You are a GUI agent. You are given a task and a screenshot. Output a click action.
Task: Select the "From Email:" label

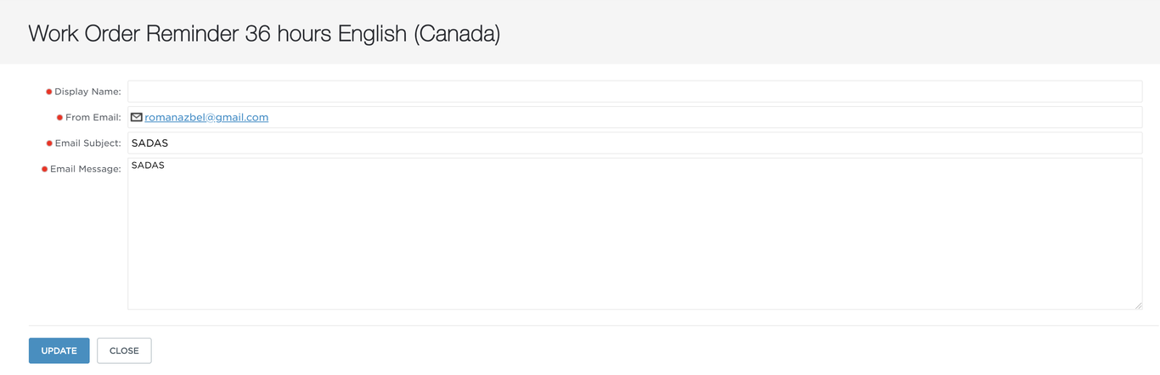point(93,118)
